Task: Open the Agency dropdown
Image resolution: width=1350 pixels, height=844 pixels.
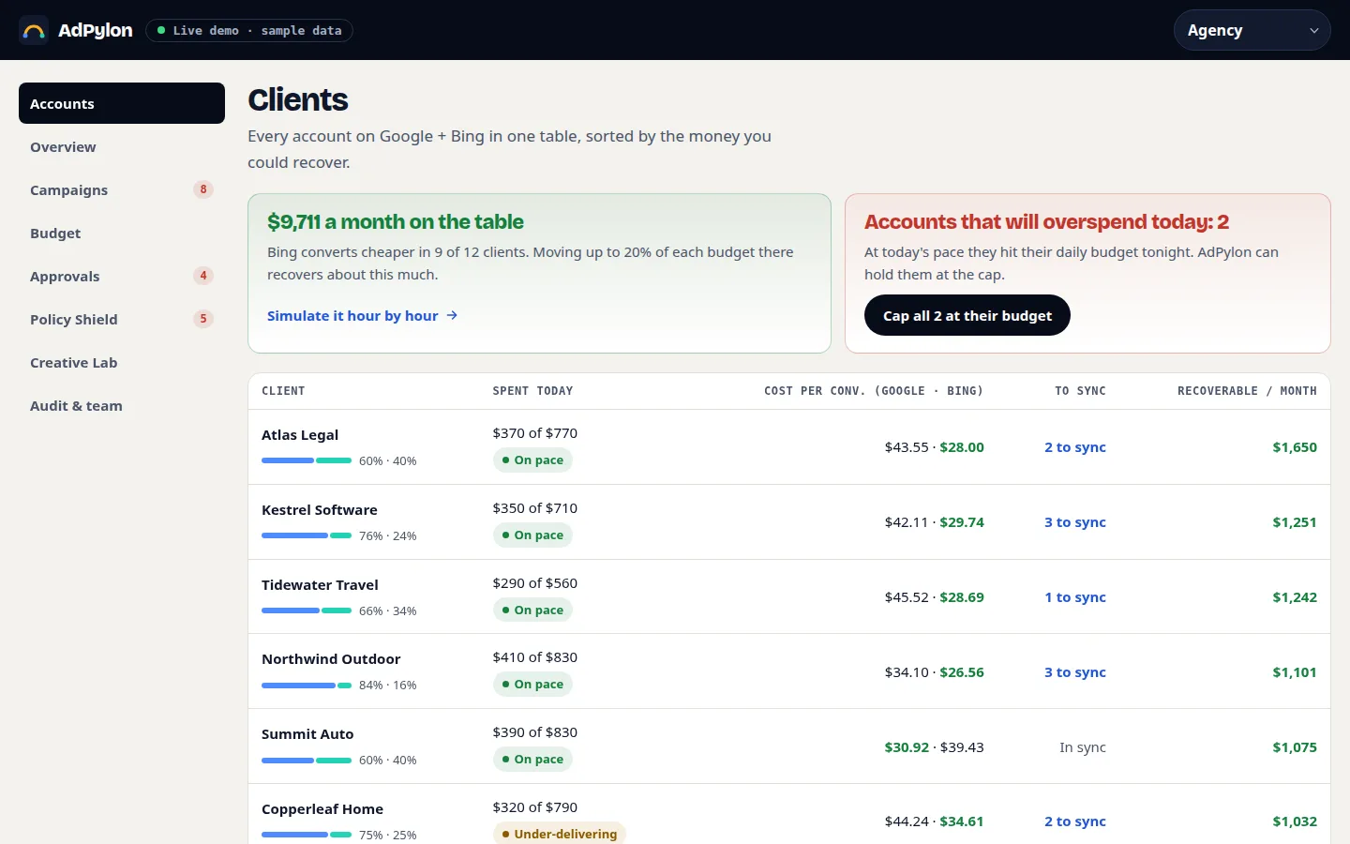Action: tap(1252, 30)
